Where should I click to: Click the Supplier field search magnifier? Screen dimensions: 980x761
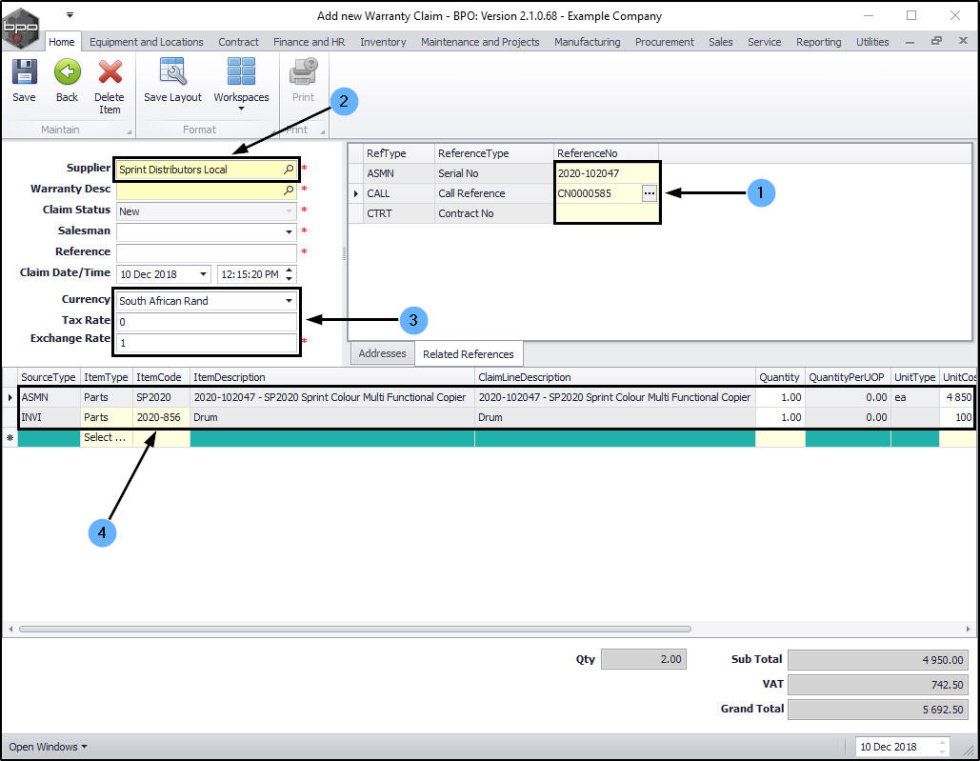coord(289,170)
